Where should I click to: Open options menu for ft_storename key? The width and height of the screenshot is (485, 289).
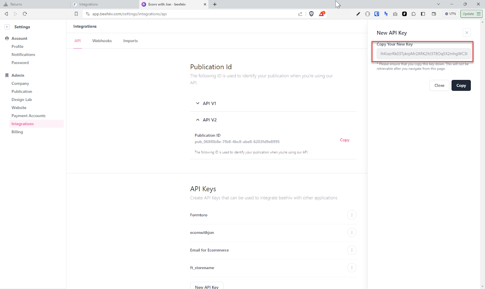click(352, 268)
